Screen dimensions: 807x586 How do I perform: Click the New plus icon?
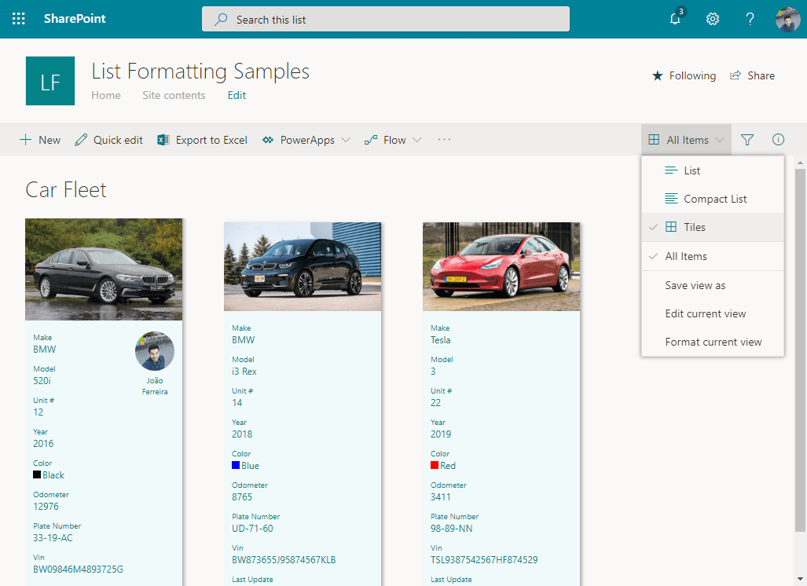click(25, 140)
